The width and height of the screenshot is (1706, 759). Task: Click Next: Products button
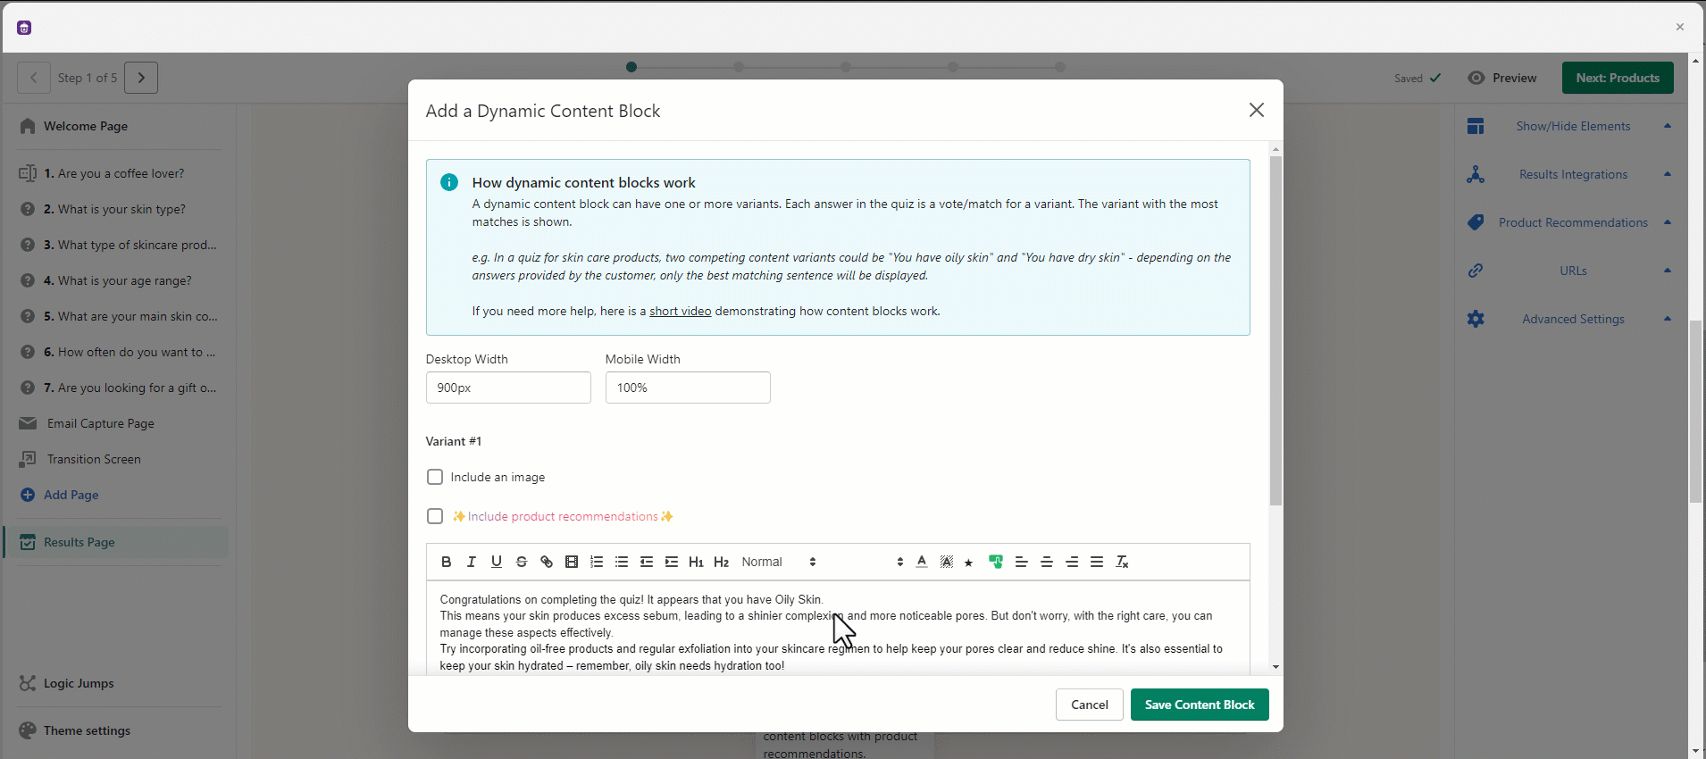coord(1618,78)
